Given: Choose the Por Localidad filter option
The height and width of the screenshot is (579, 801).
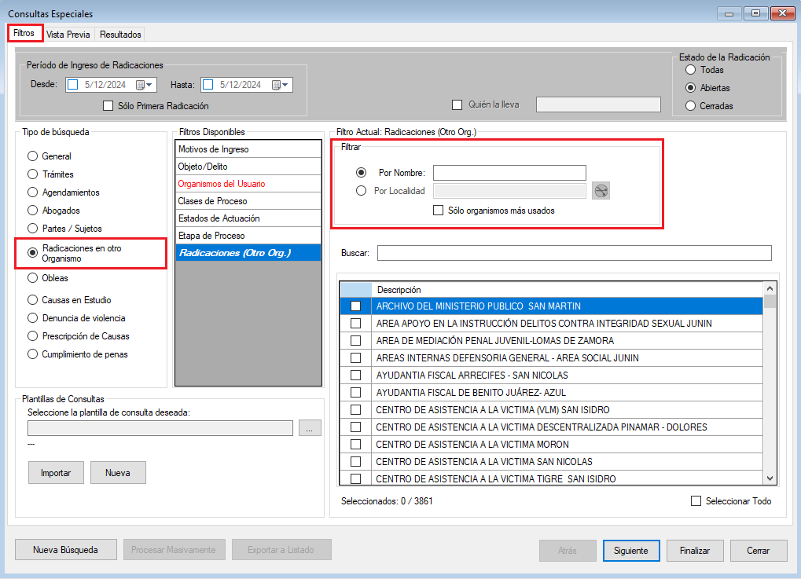Looking at the screenshot, I should [362, 191].
